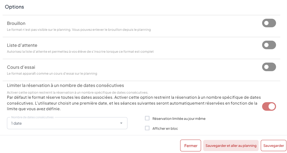Click the Options section heading
Viewport: 287px width, 153px height.
(14, 7)
